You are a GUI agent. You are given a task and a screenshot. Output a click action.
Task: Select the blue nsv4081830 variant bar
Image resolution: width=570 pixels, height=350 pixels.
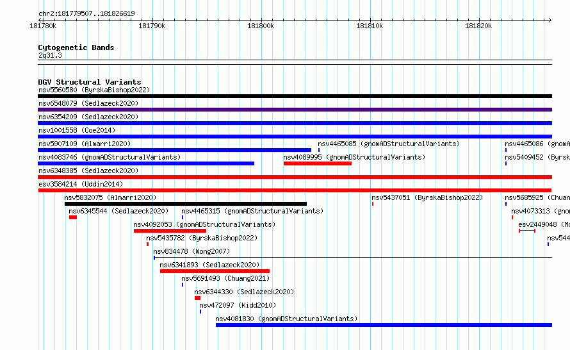(x=384, y=325)
